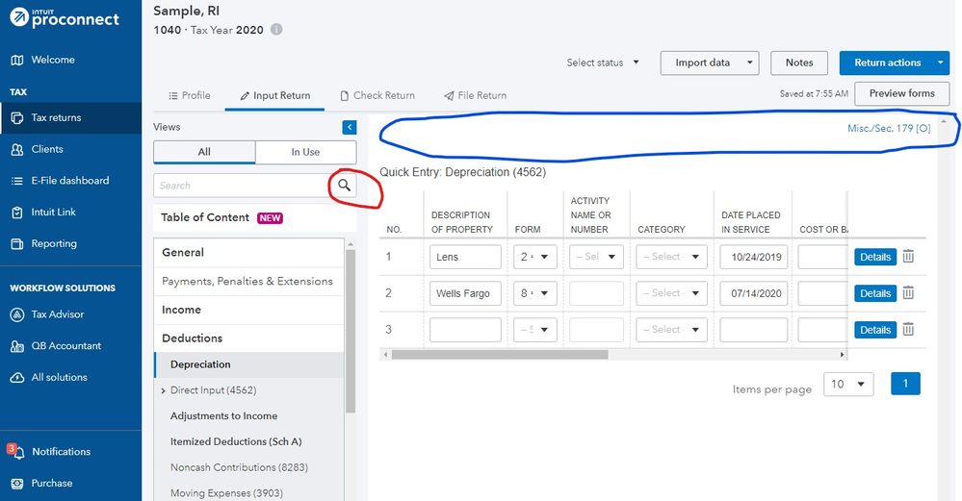Edit the Lens description field
This screenshot has width=962, height=501.
pos(465,257)
